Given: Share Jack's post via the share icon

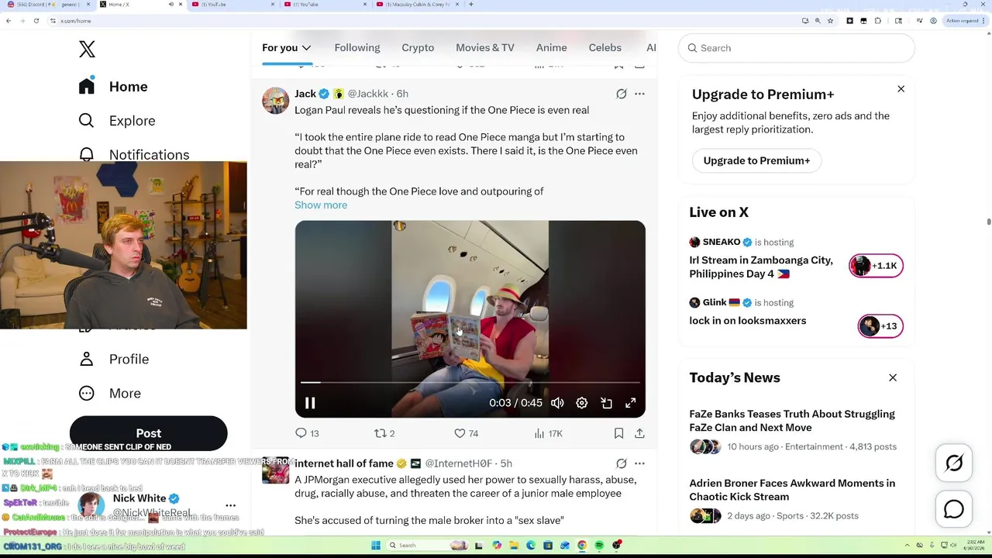Looking at the screenshot, I should tap(639, 433).
